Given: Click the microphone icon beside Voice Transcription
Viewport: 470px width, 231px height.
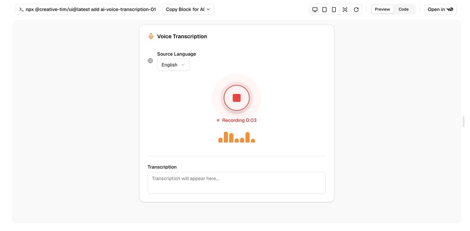Looking at the screenshot, I should tap(151, 36).
